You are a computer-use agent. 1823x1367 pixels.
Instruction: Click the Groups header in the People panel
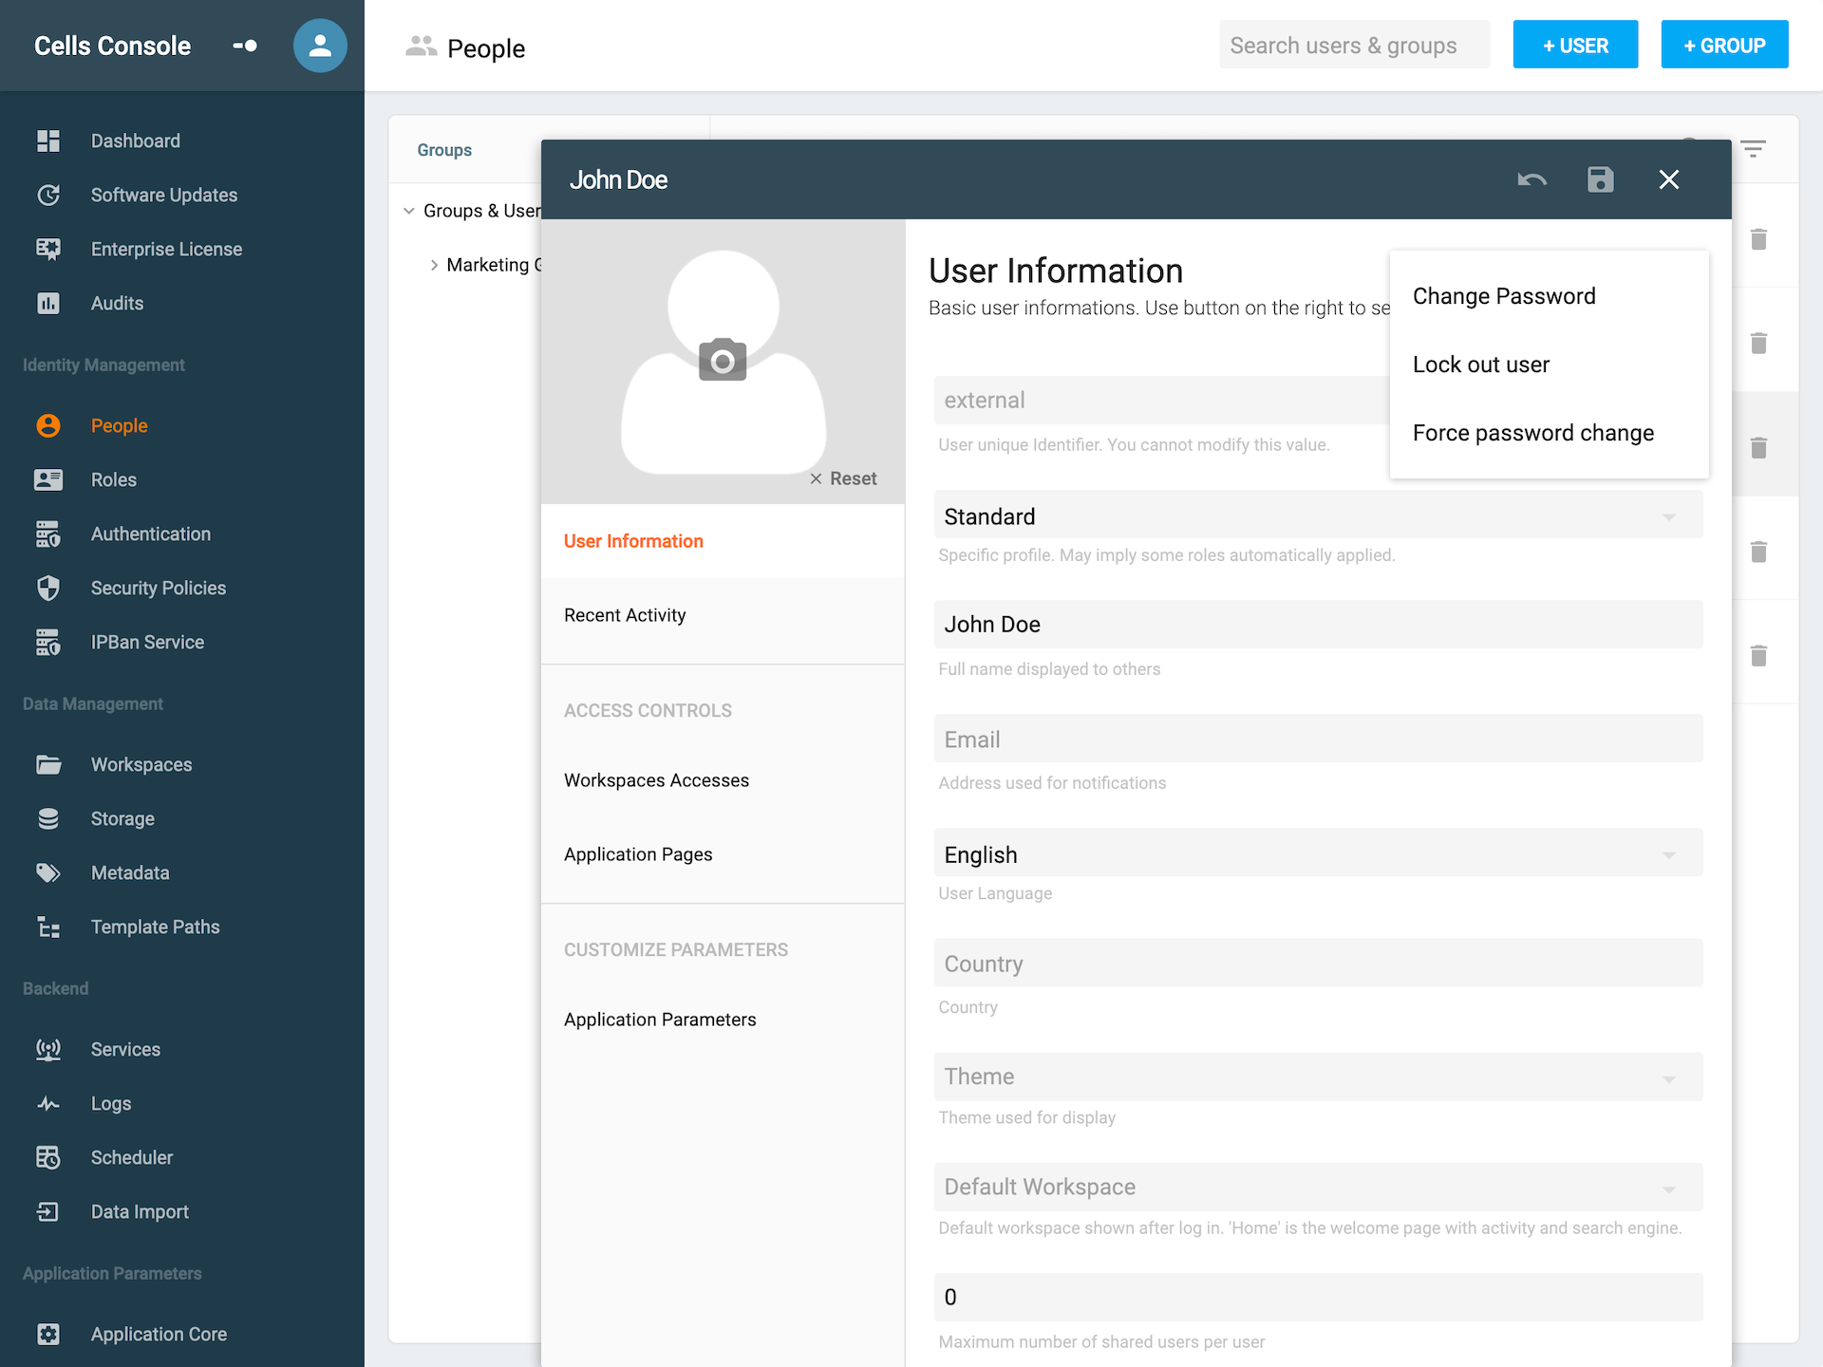(444, 150)
